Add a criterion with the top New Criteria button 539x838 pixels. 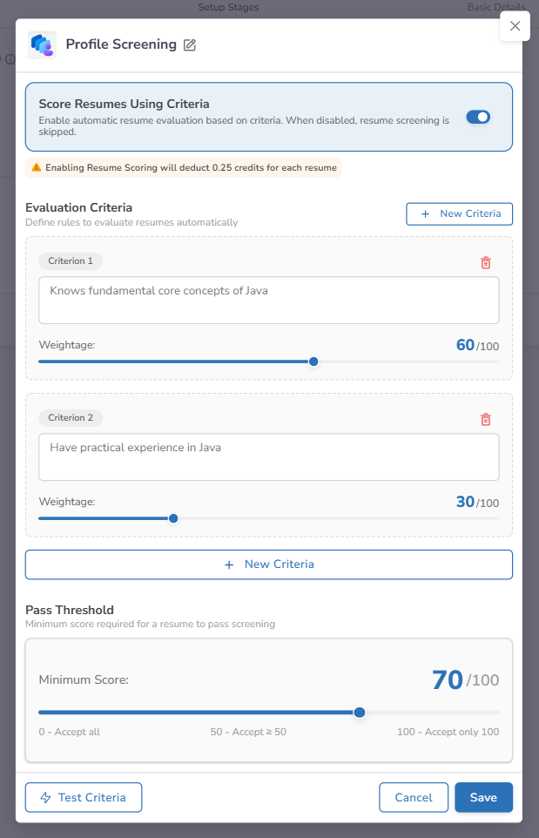click(459, 213)
